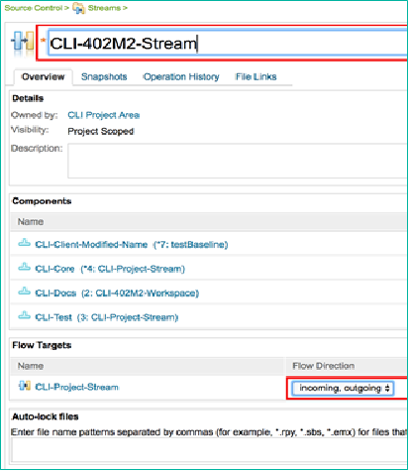The width and height of the screenshot is (409, 471).
Task: Open the Flow Direction incoming, outgoing dropdown
Action: [x=343, y=388]
